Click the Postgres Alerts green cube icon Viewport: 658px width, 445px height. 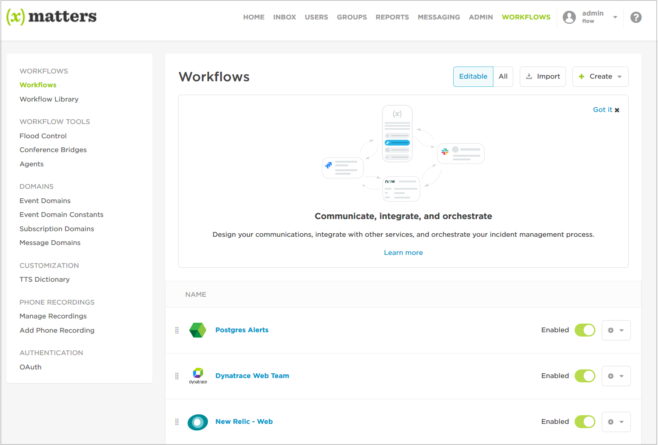pos(198,330)
